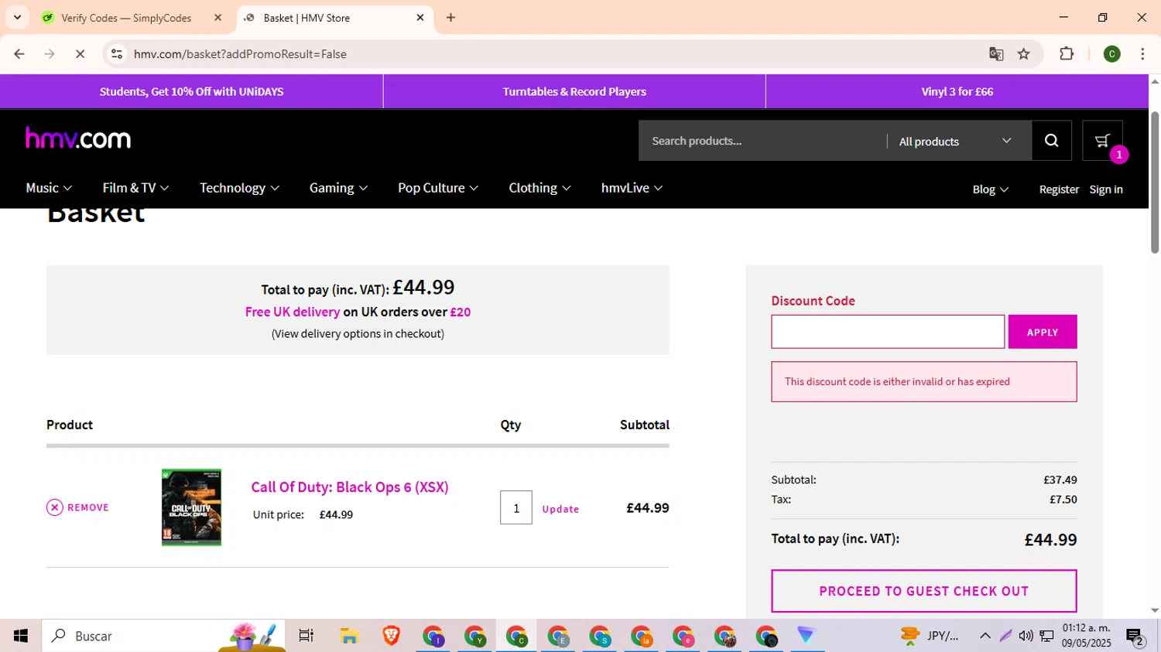Click the page vertical scrollbar thumb
1161x652 pixels.
coord(1155,183)
